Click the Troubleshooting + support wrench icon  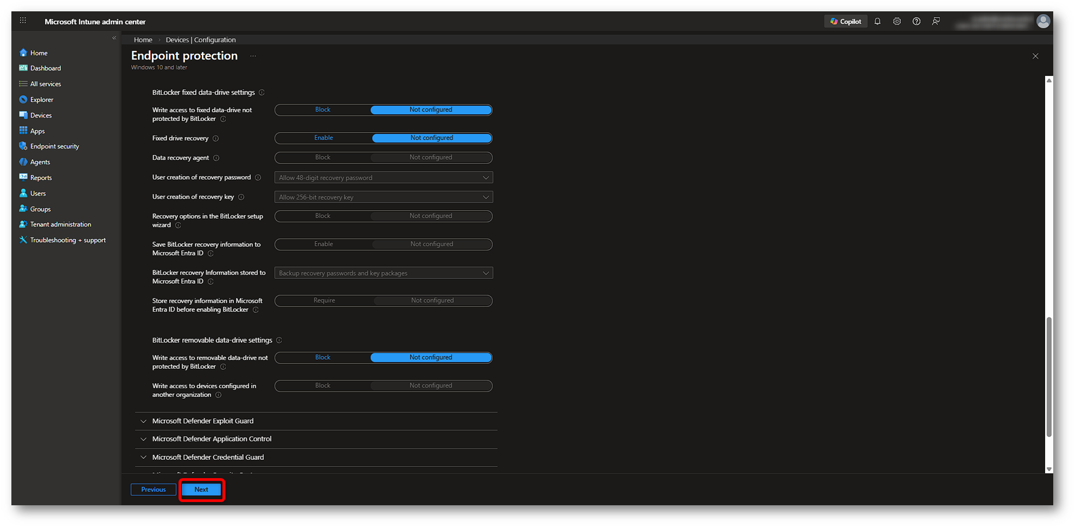(x=23, y=240)
